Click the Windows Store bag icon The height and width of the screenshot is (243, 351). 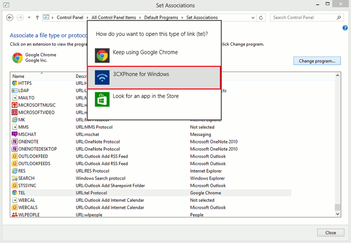[102, 99]
